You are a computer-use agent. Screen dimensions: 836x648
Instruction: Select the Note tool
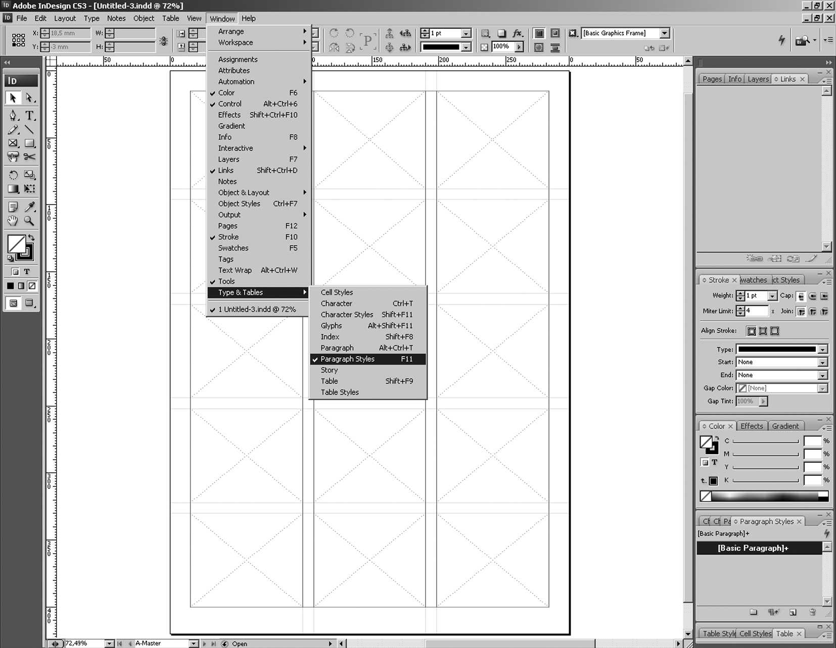(x=13, y=207)
